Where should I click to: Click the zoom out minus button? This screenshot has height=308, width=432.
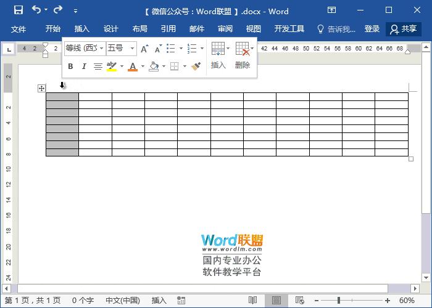317,301
